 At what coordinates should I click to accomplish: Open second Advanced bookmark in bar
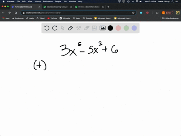coord(123,18)
